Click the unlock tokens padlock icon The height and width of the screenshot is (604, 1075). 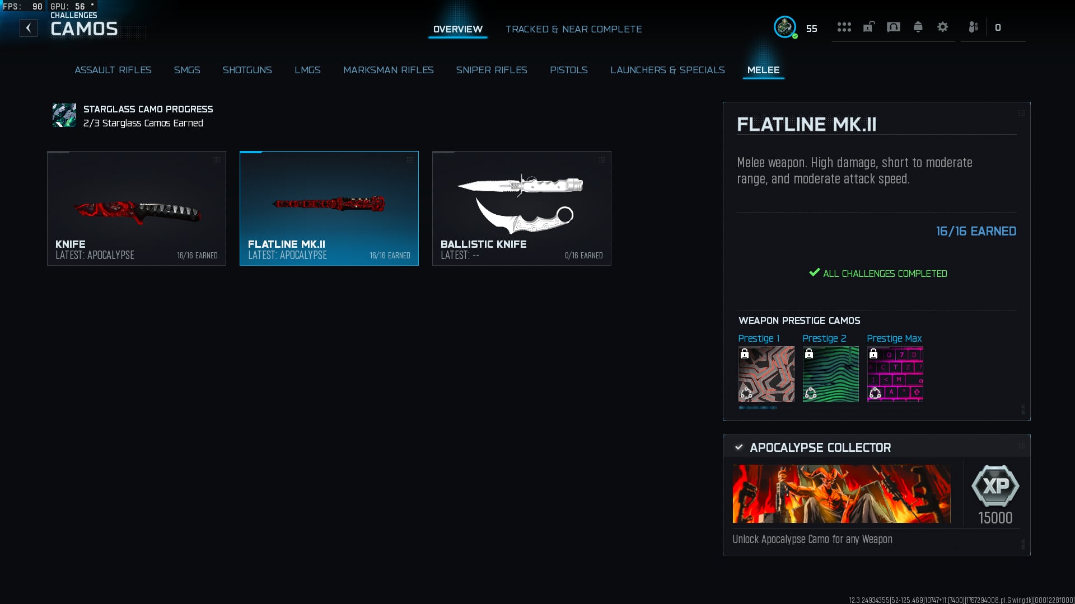tap(868, 27)
